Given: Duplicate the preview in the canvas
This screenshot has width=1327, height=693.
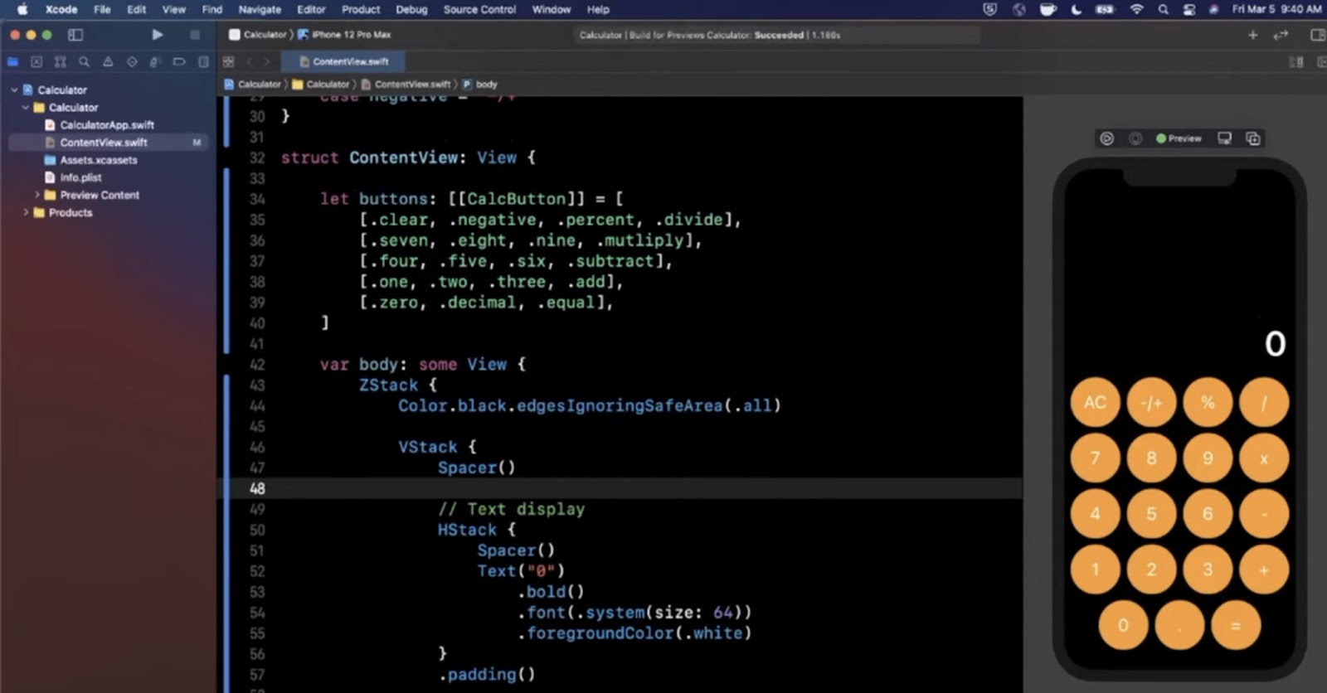Looking at the screenshot, I should (x=1253, y=138).
